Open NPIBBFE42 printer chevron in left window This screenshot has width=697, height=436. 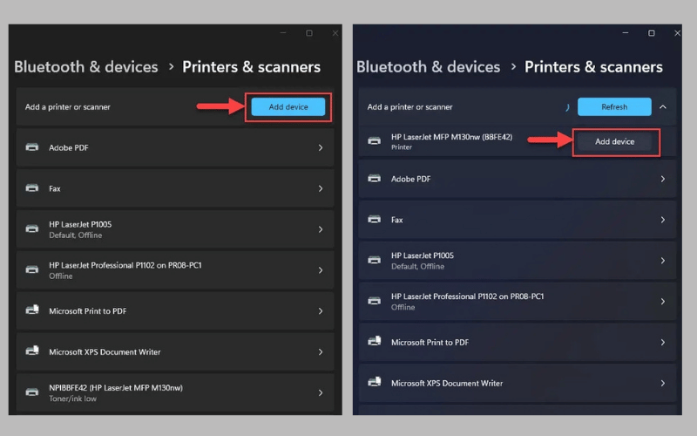tap(321, 393)
